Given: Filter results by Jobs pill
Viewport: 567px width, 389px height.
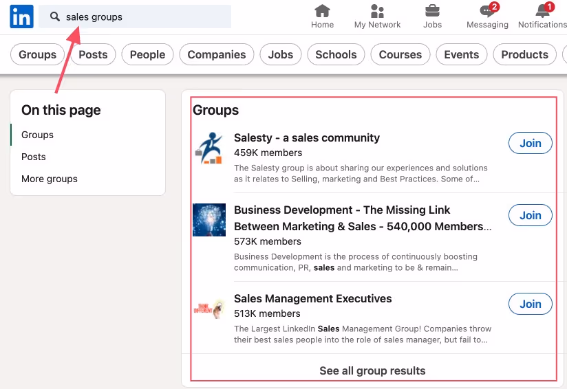Looking at the screenshot, I should 281,54.
